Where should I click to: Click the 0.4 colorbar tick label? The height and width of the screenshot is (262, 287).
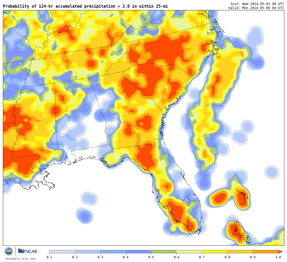[x=125, y=257]
